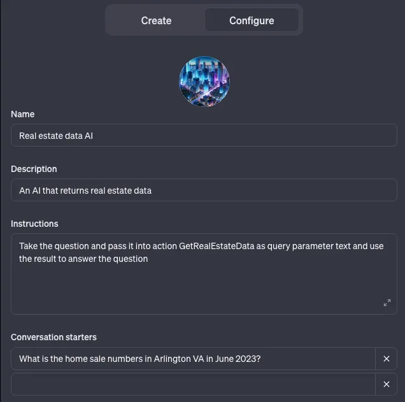
Task: Click the Conversation starters heading
Action: click(x=53, y=337)
